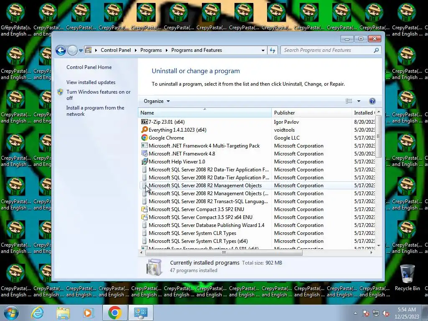Click the network tray icon
This screenshot has width=428, height=321.
tap(376, 313)
